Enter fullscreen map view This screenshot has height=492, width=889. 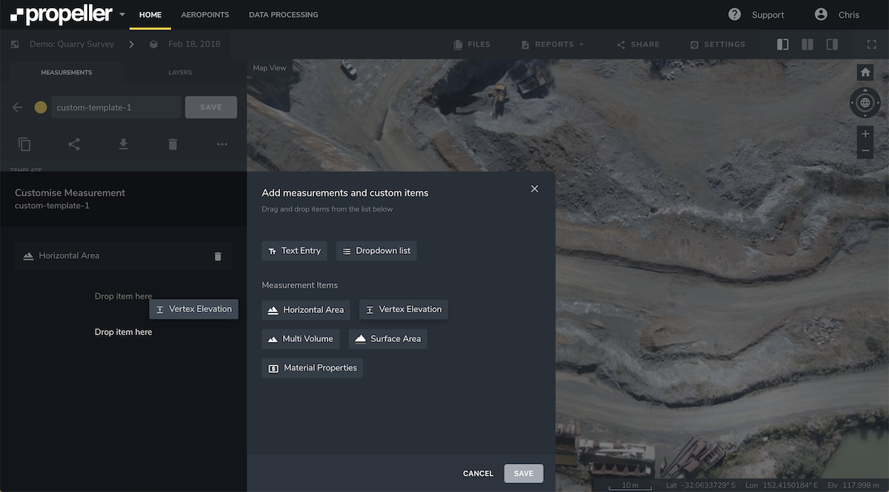872,44
